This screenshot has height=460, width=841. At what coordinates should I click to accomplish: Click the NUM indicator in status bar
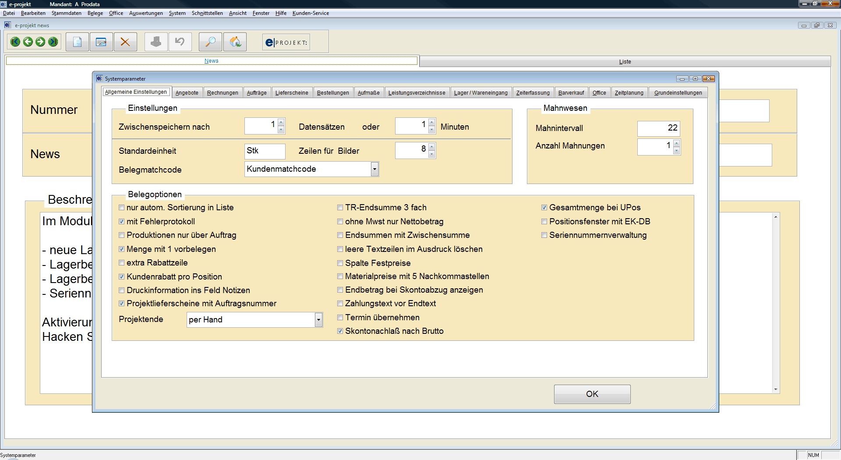point(814,455)
